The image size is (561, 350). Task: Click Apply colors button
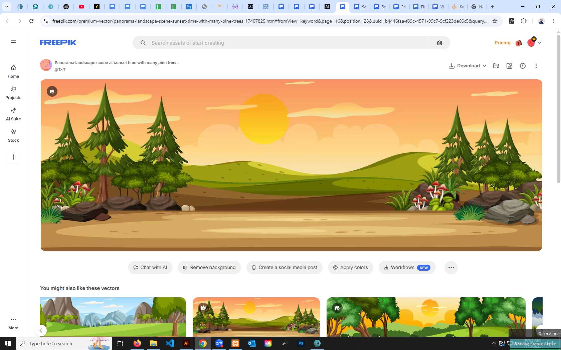[x=351, y=267]
